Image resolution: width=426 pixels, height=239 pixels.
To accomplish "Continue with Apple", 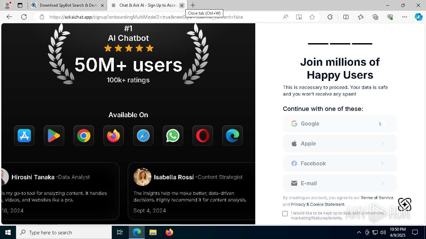I will point(340,143).
